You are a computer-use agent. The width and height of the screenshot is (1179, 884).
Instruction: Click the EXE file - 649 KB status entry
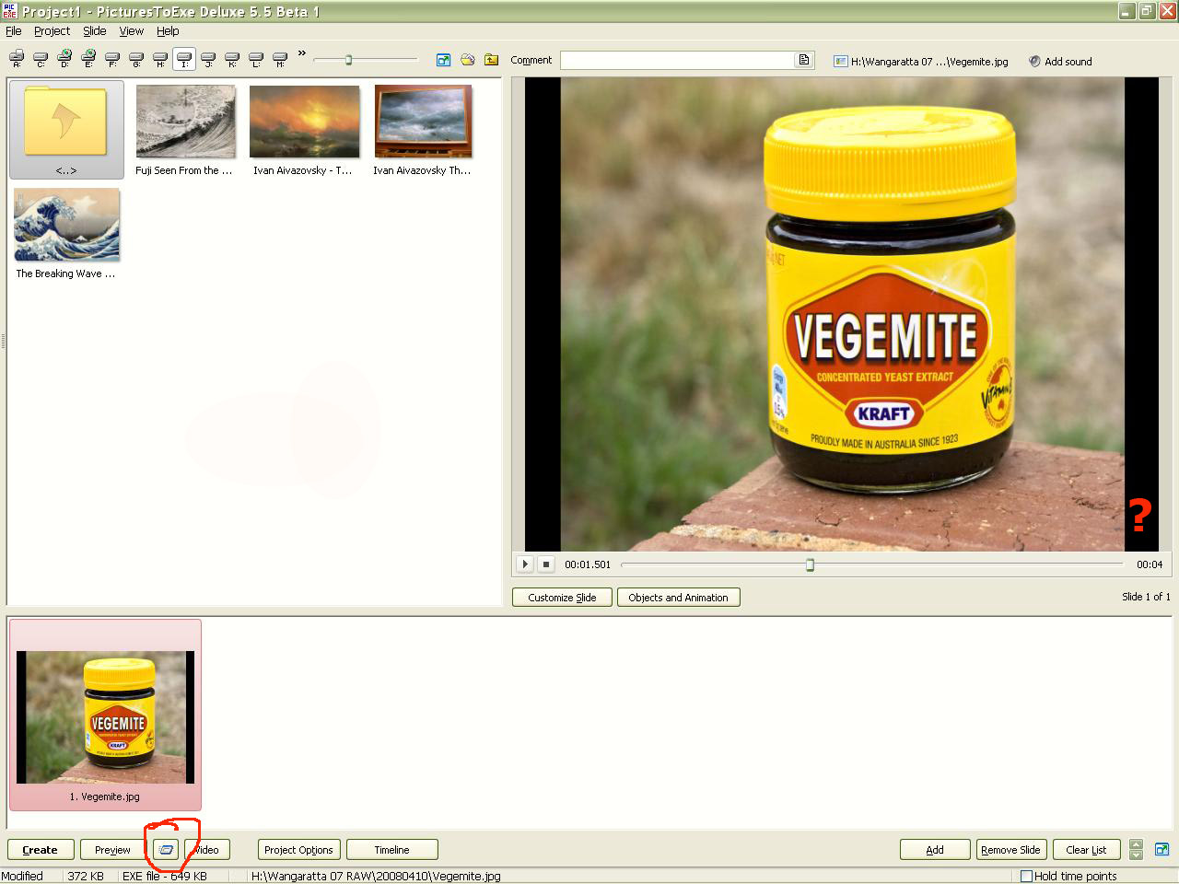(x=165, y=877)
